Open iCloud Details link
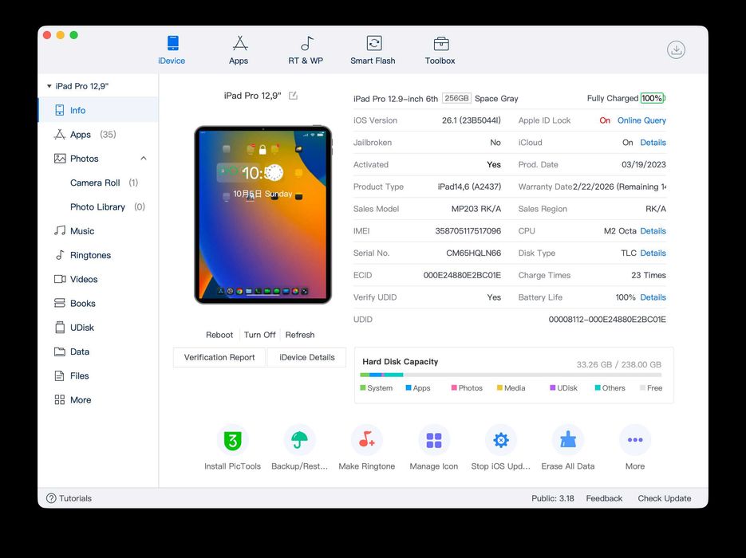 pos(653,143)
